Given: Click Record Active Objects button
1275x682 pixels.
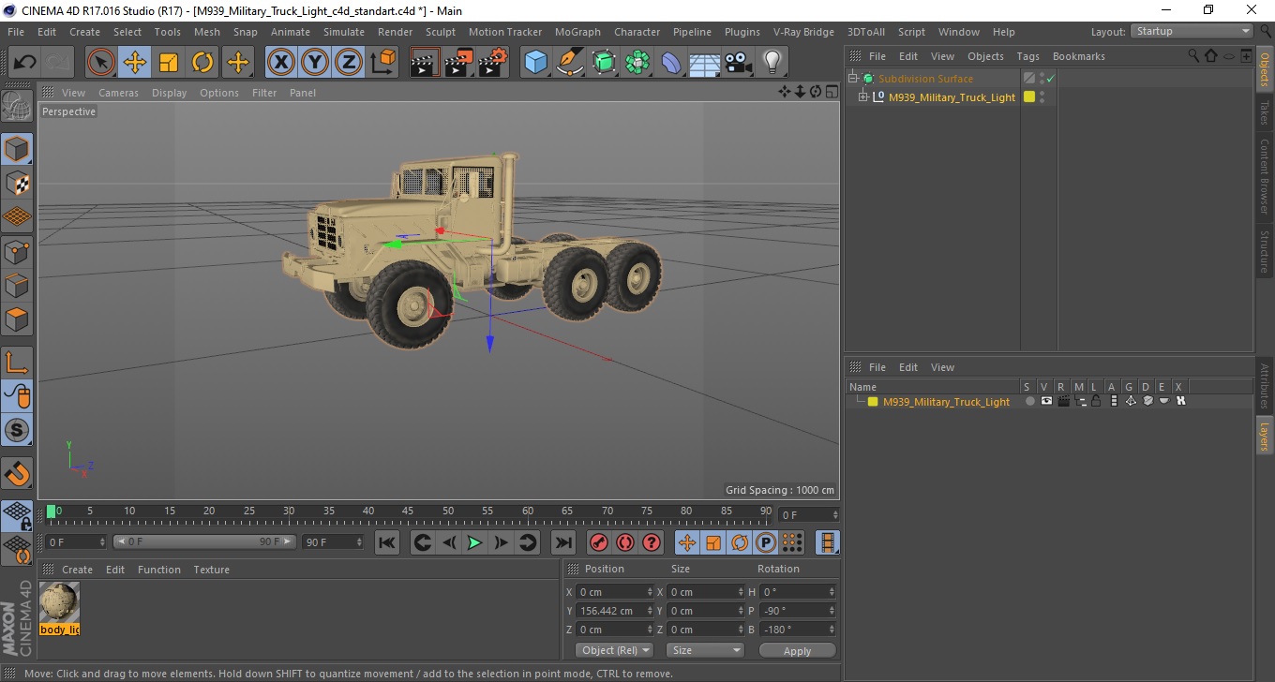Looking at the screenshot, I should click(598, 542).
